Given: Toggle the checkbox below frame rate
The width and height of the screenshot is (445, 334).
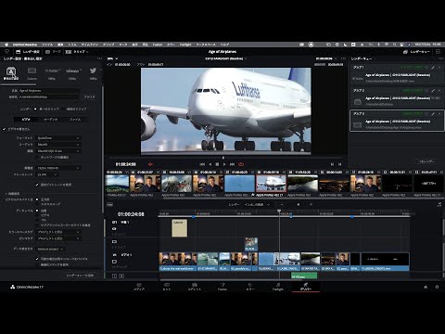Looking at the screenshot, I should click(x=37, y=185).
